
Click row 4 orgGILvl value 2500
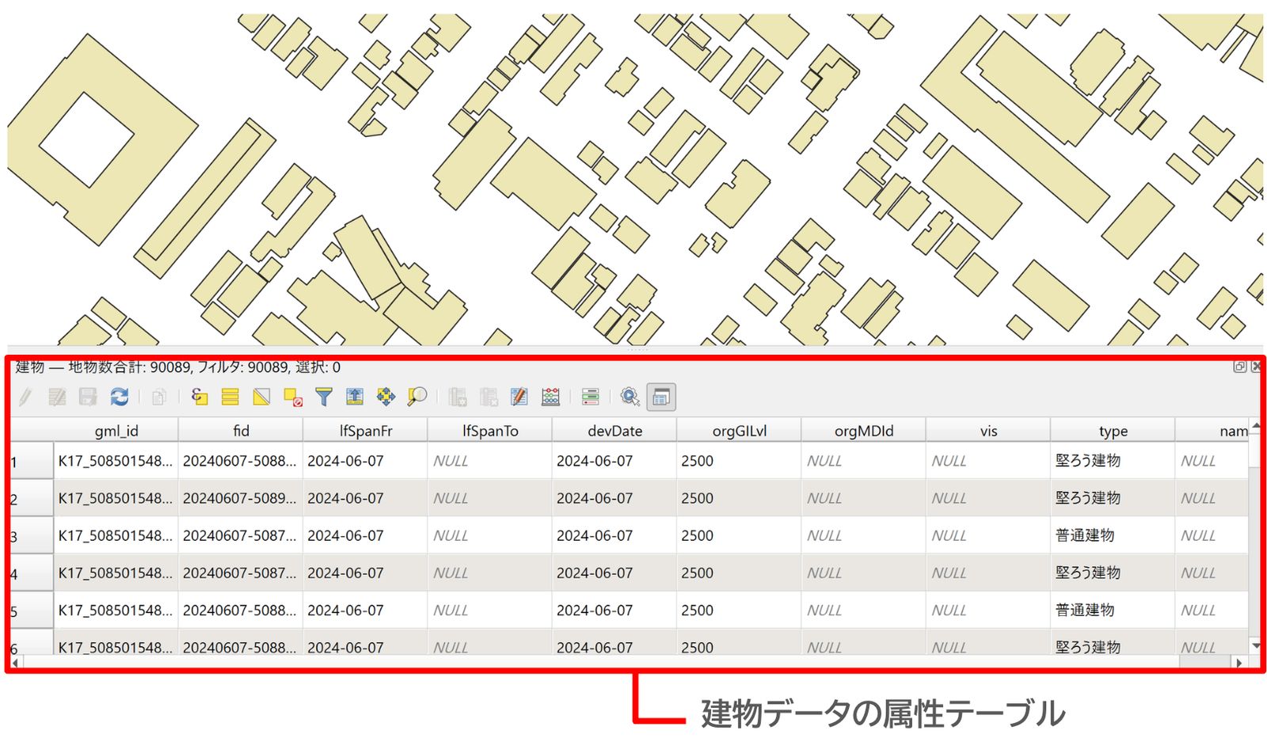pyautogui.click(x=739, y=573)
